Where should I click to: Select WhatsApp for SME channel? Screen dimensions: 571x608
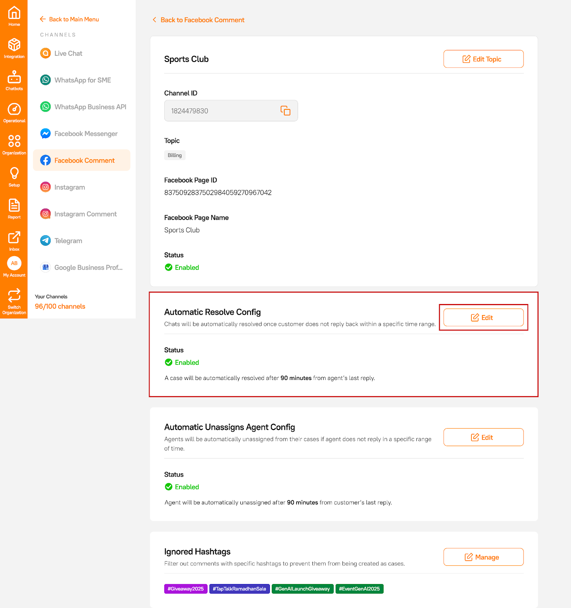pos(81,80)
